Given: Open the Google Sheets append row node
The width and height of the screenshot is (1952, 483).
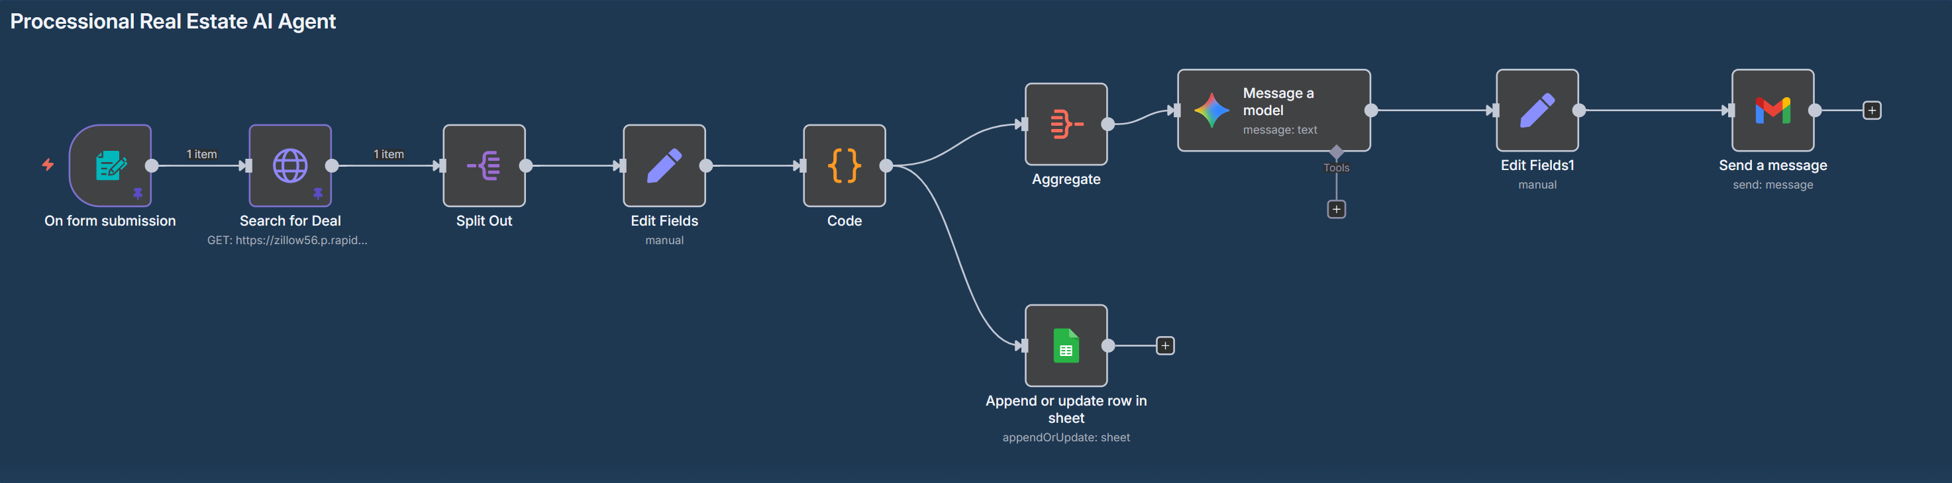Looking at the screenshot, I should coord(1065,346).
